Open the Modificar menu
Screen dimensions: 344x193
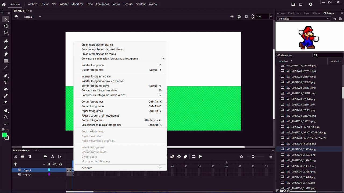click(x=77, y=4)
